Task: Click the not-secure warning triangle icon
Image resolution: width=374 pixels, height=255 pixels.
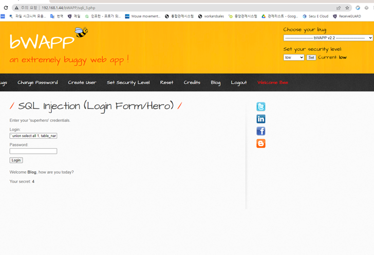Action: coord(16,8)
